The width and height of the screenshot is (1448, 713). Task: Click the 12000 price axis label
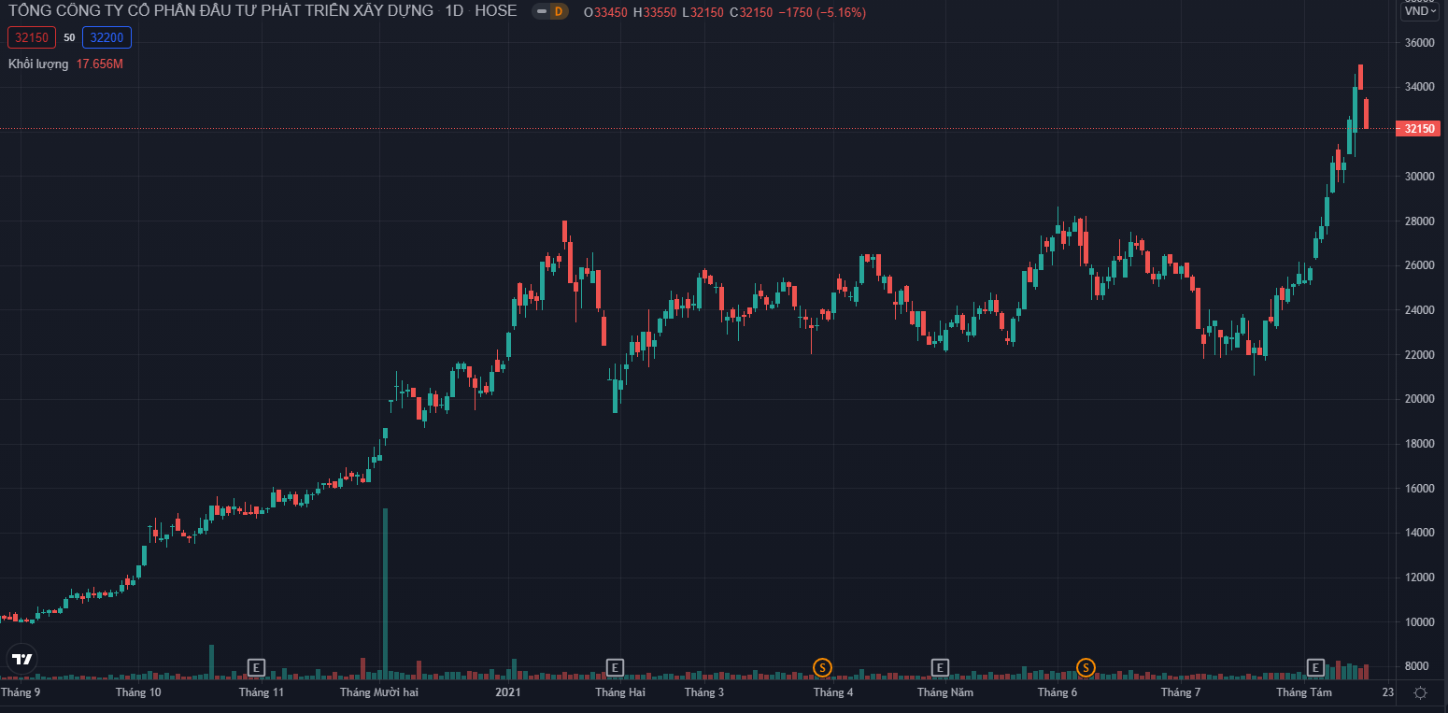click(x=1419, y=578)
